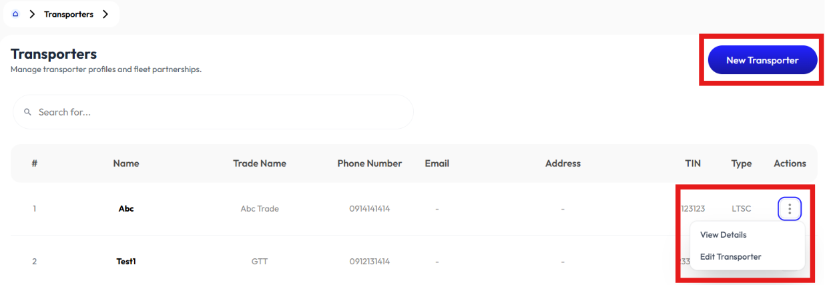Viewport: 825px width, 285px height.
Task: Open the Transporters breadcrumb link
Action: tap(69, 14)
